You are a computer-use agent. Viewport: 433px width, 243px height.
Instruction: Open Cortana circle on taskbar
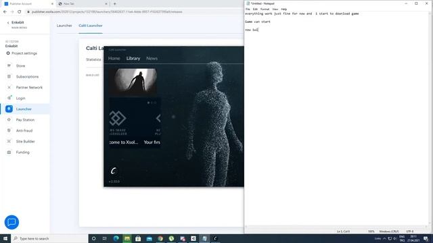tap(94, 238)
